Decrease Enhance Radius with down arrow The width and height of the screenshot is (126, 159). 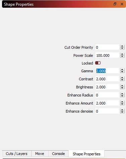point(122,96)
